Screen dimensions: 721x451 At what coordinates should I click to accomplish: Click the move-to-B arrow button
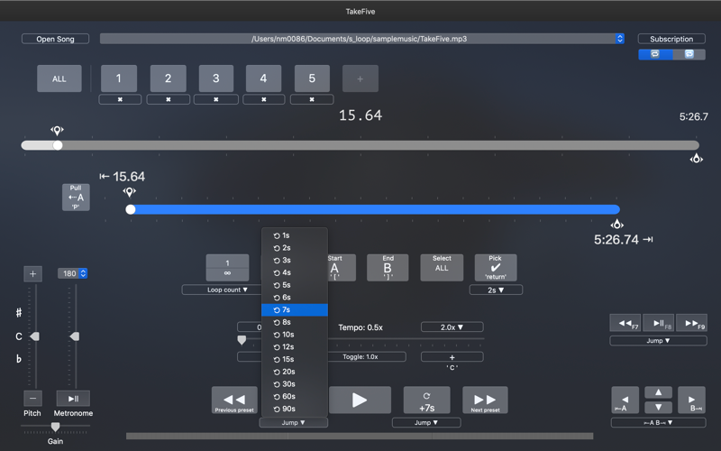691,400
